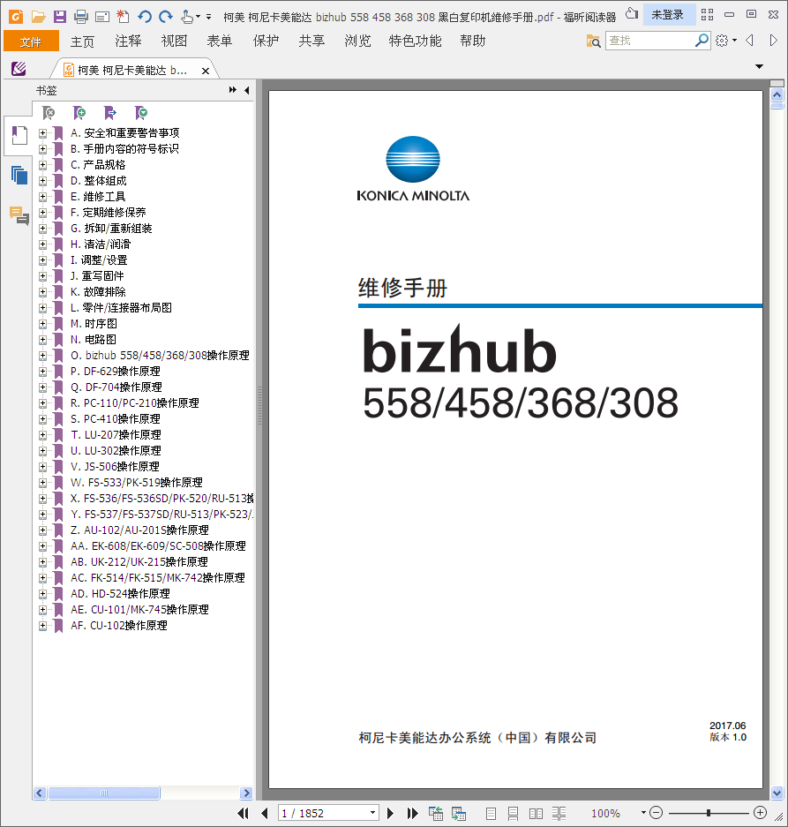Click the bookmarks horizontal scrollbar thumb
Image resolution: width=788 pixels, height=827 pixels.
(104, 793)
